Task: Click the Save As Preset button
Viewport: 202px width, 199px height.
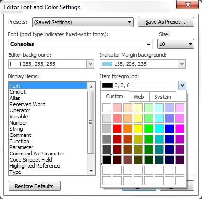Action: (166, 22)
